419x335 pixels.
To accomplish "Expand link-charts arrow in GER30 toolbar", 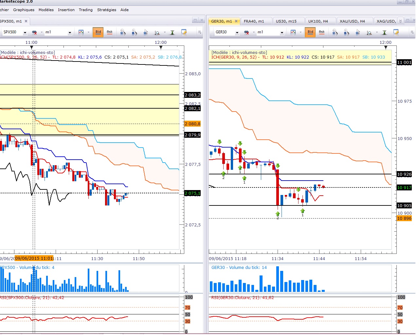I will 254,32.
